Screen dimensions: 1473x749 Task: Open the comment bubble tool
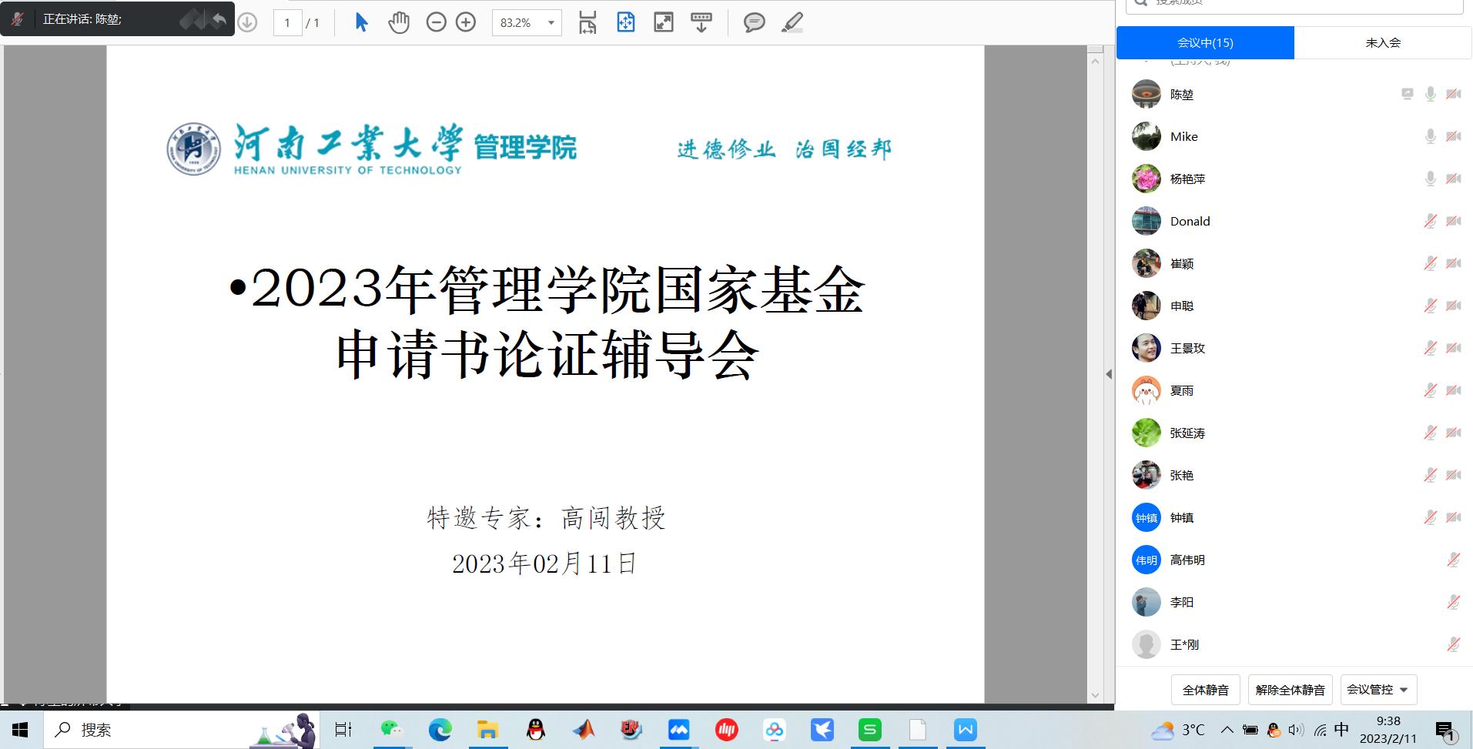click(754, 22)
